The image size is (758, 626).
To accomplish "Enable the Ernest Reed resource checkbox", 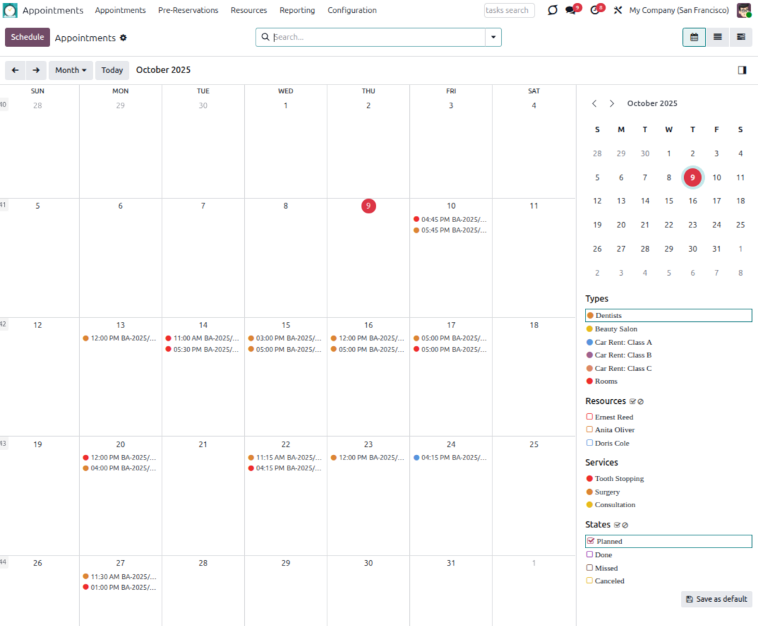I will coord(590,417).
